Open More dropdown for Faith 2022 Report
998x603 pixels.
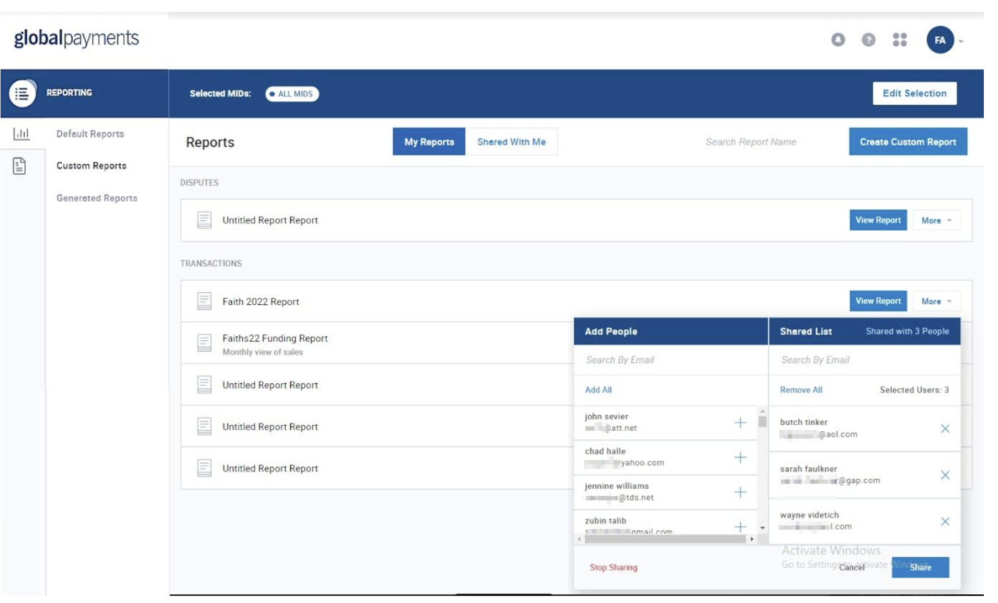(x=936, y=301)
